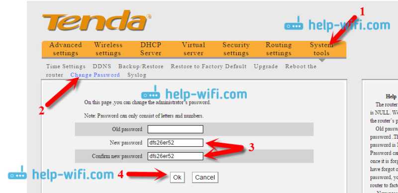Viewport: 398px width, 193px height.
Task: Open the Wireless settings tab
Action: 108,49
